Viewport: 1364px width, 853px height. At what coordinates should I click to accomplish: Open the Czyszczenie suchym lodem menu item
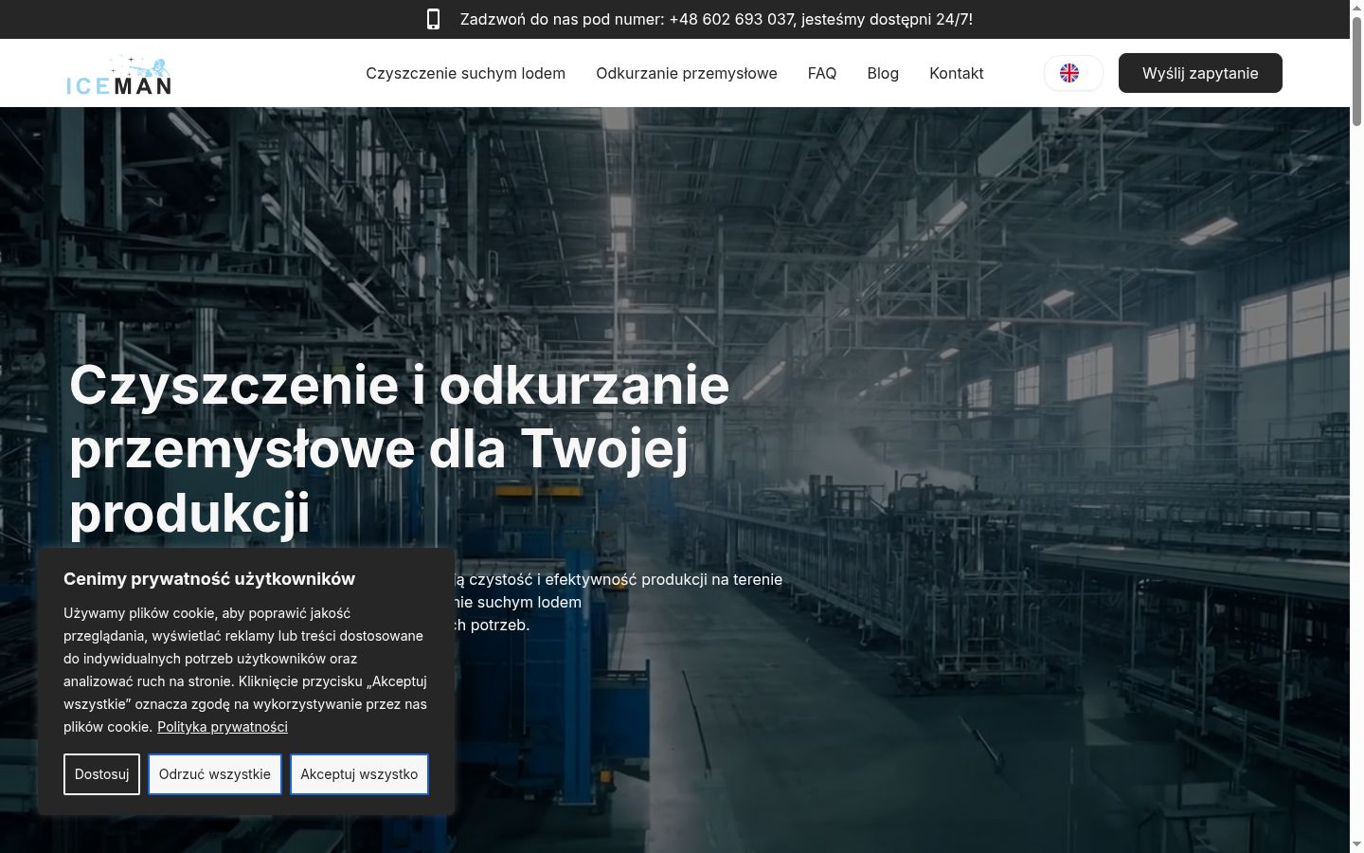465,73
